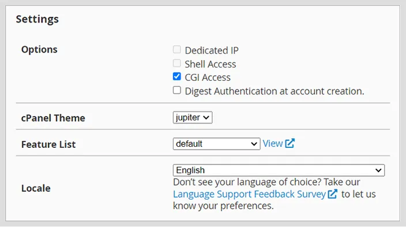Click external-link icon next to View
406x227 pixels.
290,143
